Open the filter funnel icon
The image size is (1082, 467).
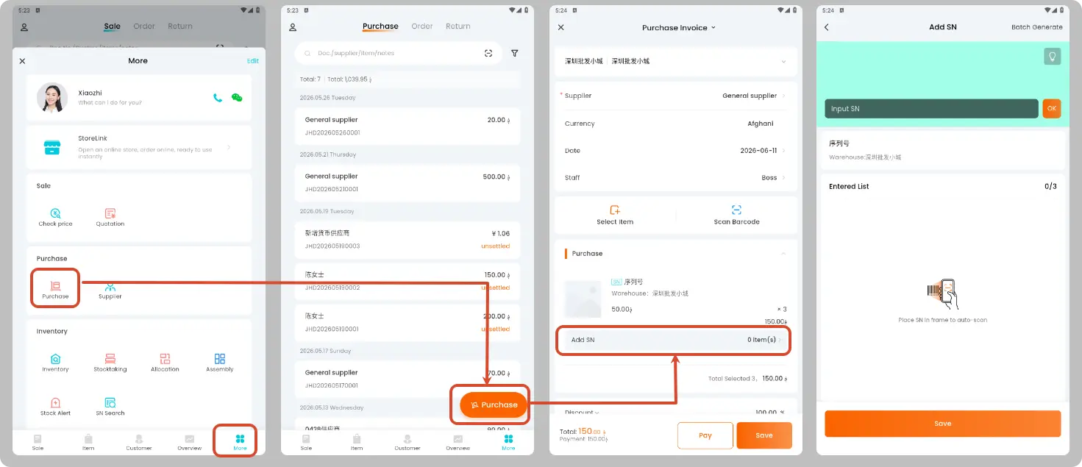tap(515, 53)
